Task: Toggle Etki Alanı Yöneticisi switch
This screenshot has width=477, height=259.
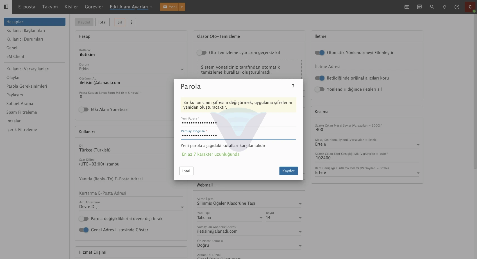Action: tap(84, 109)
